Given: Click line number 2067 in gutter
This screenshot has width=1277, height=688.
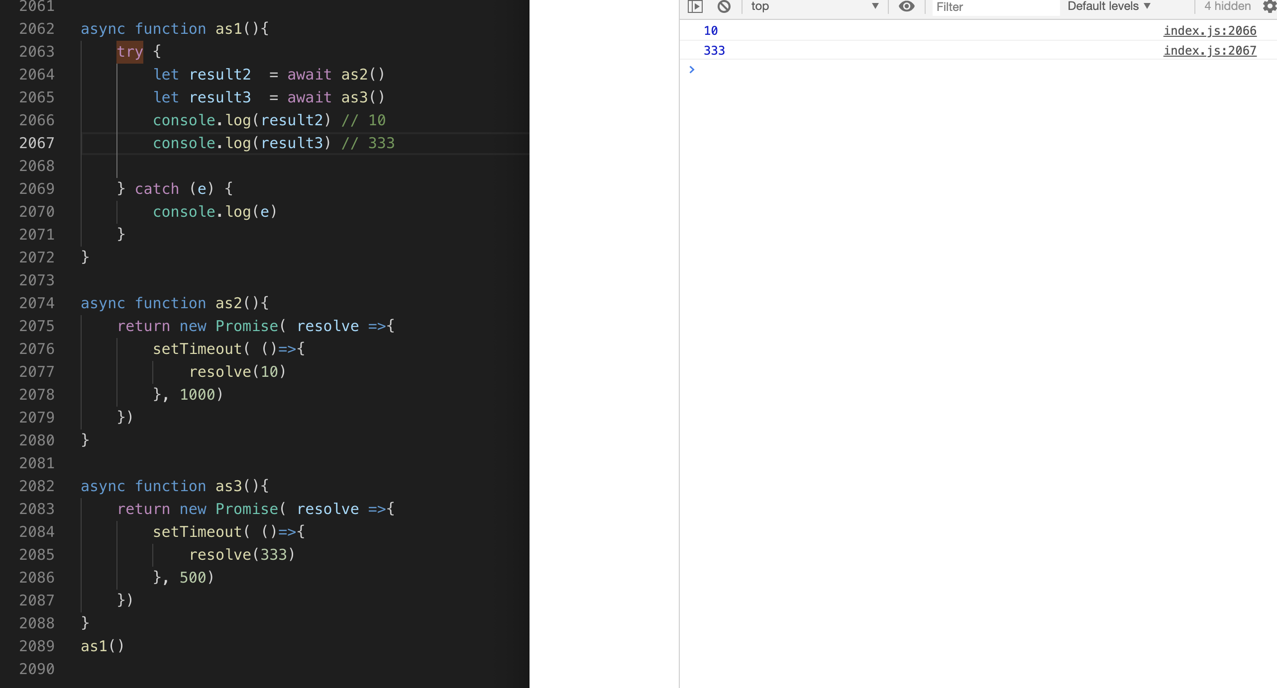Looking at the screenshot, I should [37, 143].
